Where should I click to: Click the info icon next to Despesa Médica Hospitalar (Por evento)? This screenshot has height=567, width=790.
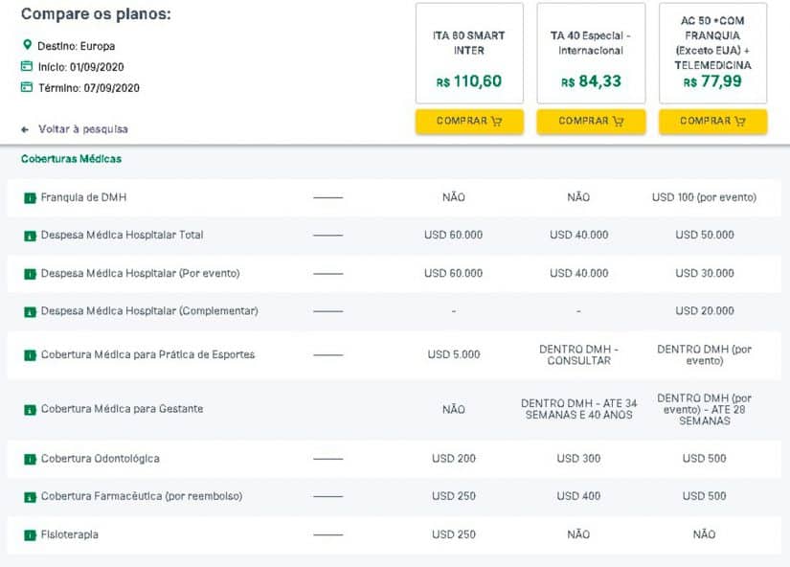[x=31, y=274]
